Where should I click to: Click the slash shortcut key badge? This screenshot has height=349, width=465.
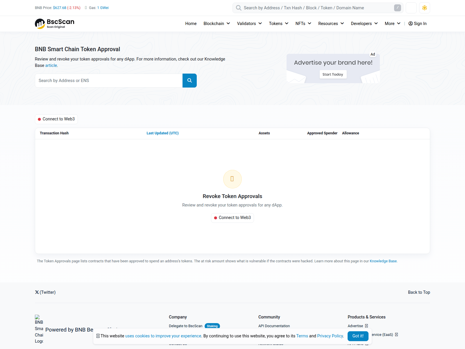coord(397,8)
